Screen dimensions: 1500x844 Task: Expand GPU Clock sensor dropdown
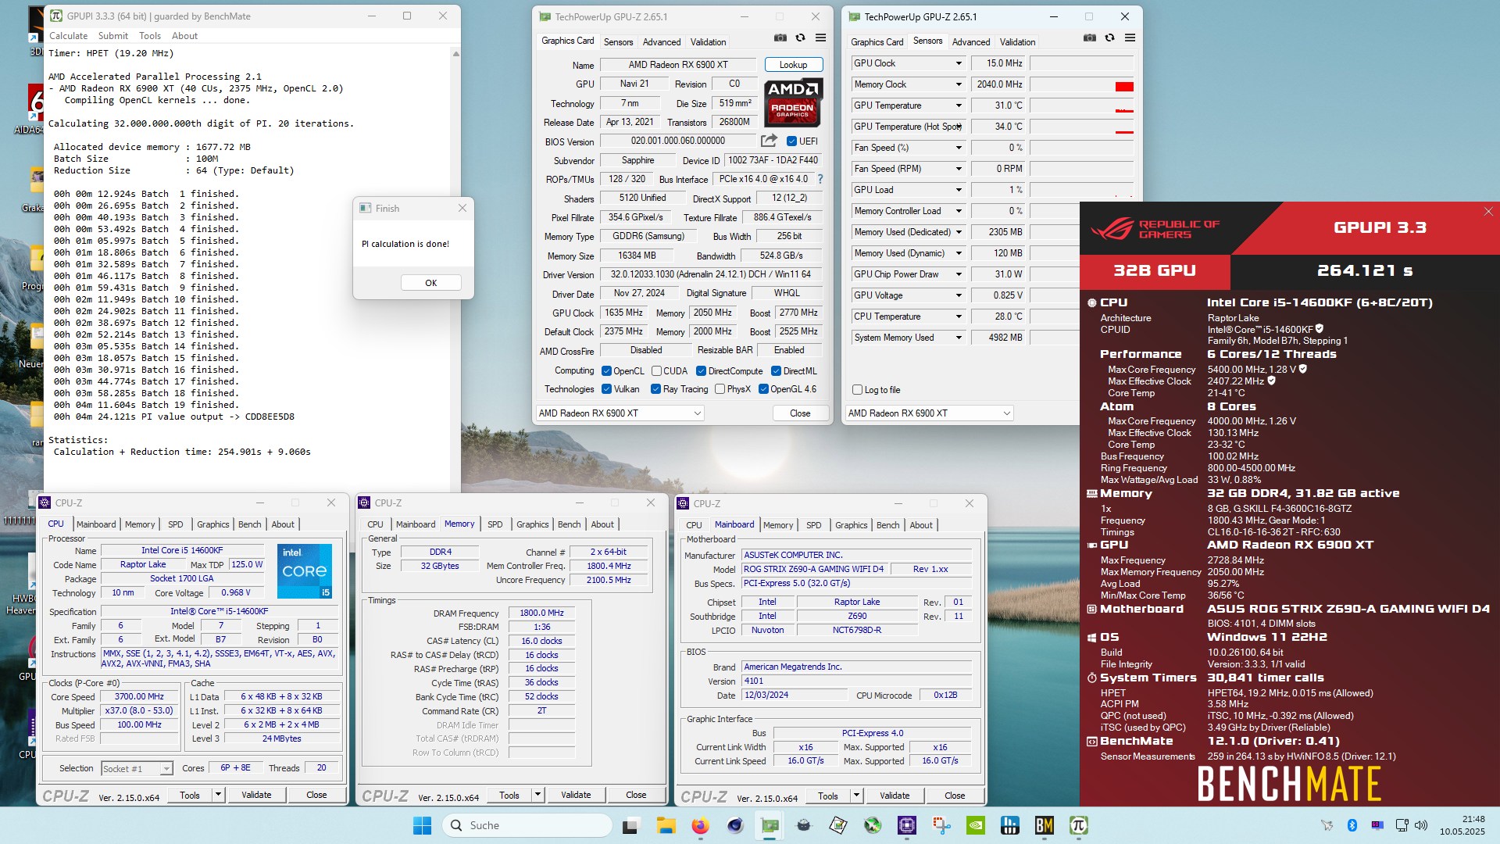click(959, 63)
